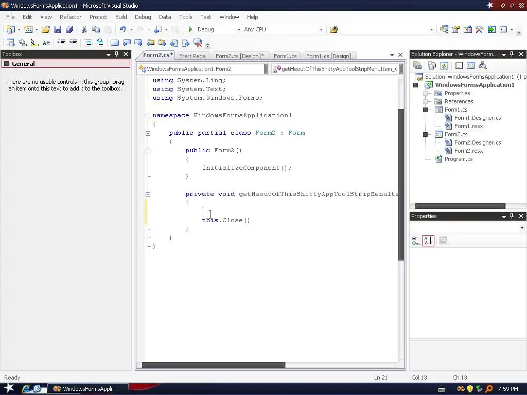Open the Find combo box dropdown arrow
This screenshot has height=395, width=527.
pyautogui.click(x=431, y=29)
